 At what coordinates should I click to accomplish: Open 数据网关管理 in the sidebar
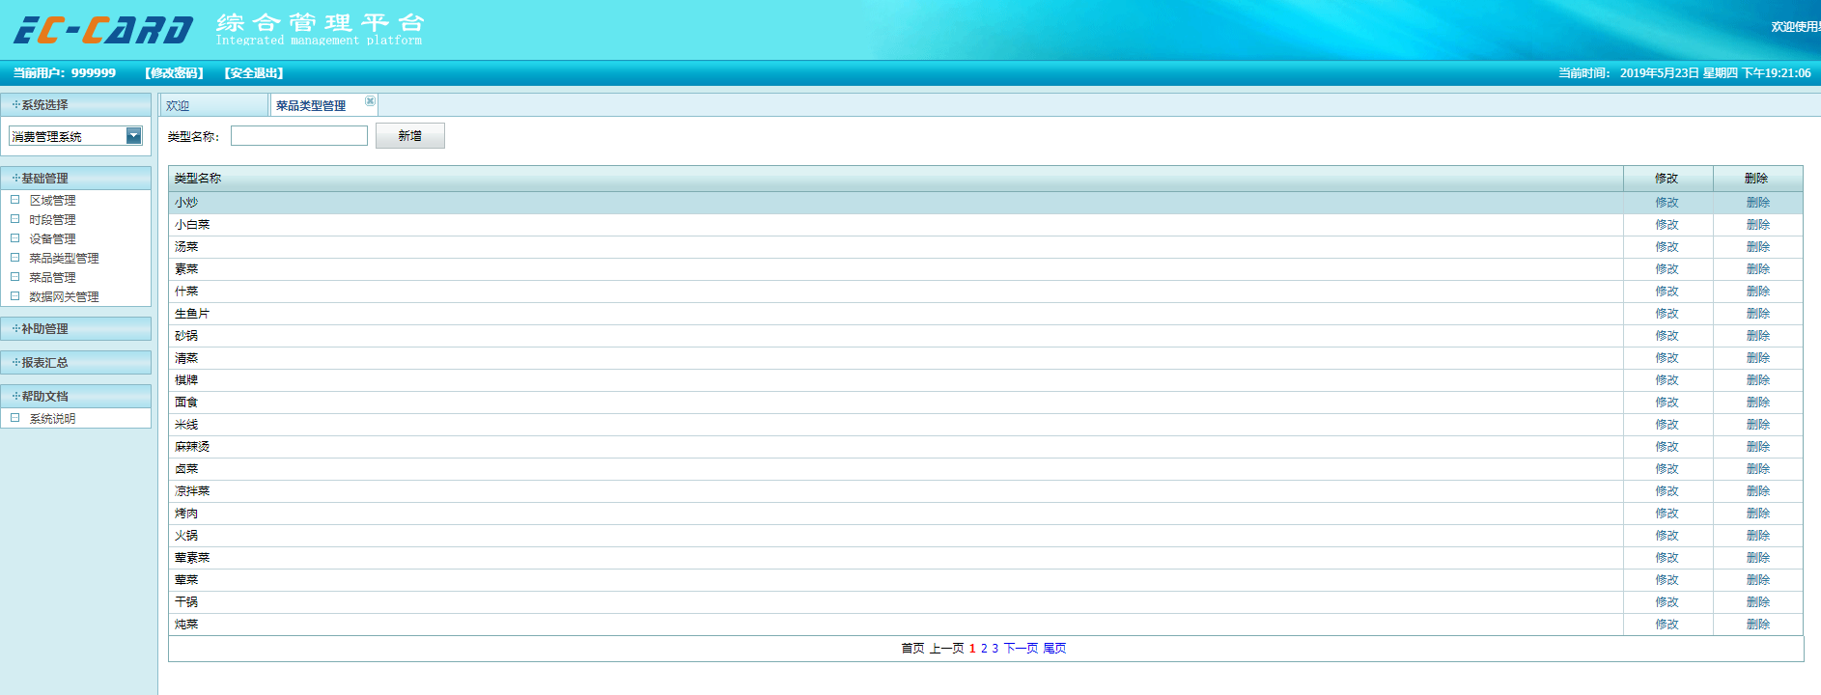(x=64, y=296)
